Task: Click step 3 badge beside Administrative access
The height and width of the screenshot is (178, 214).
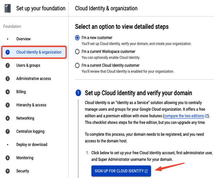Action: tap(8, 78)
